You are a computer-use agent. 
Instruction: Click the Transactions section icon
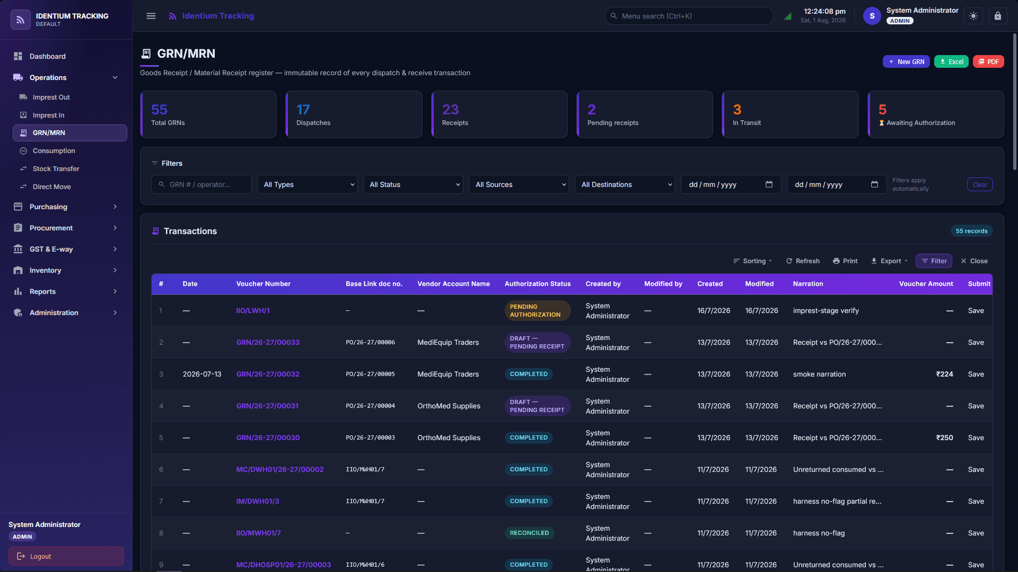tap(155, 231)
